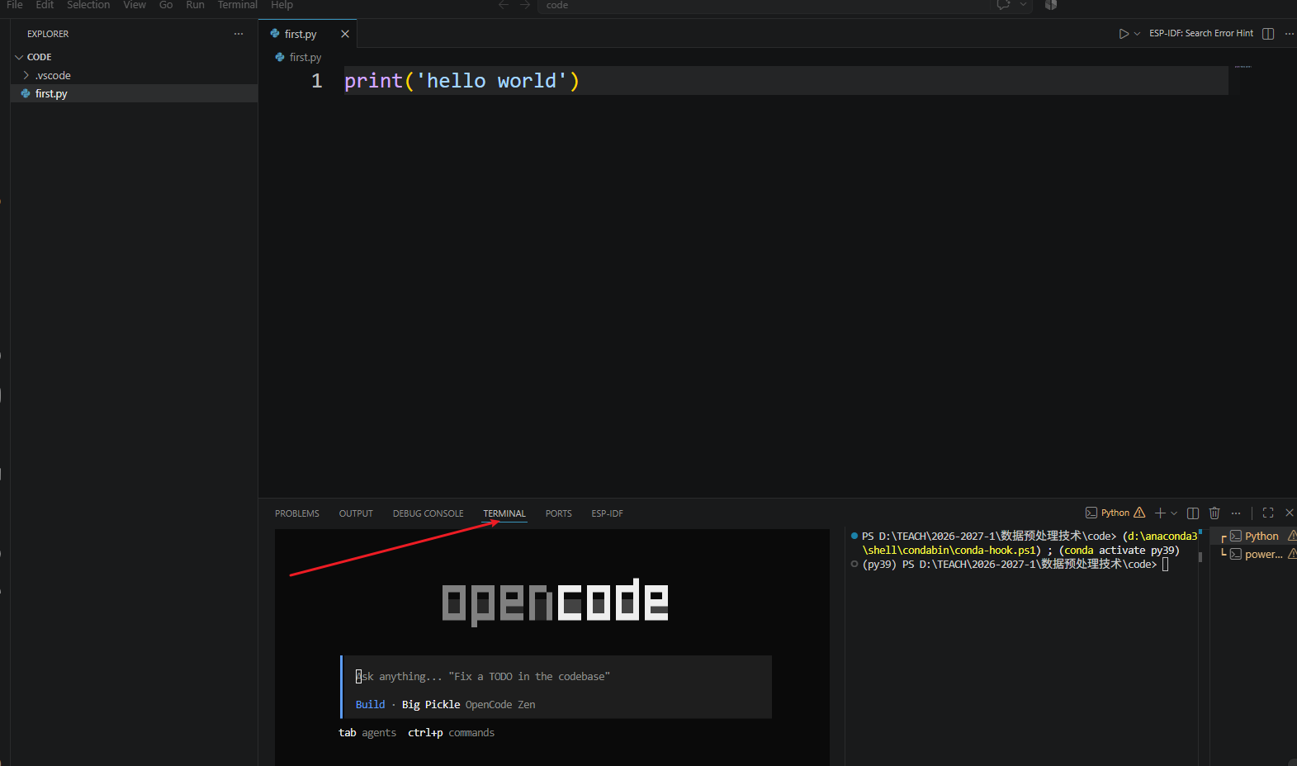Open terminal panel more actions ellipsis
1297x766 pixels.
tap(1236, 513)
